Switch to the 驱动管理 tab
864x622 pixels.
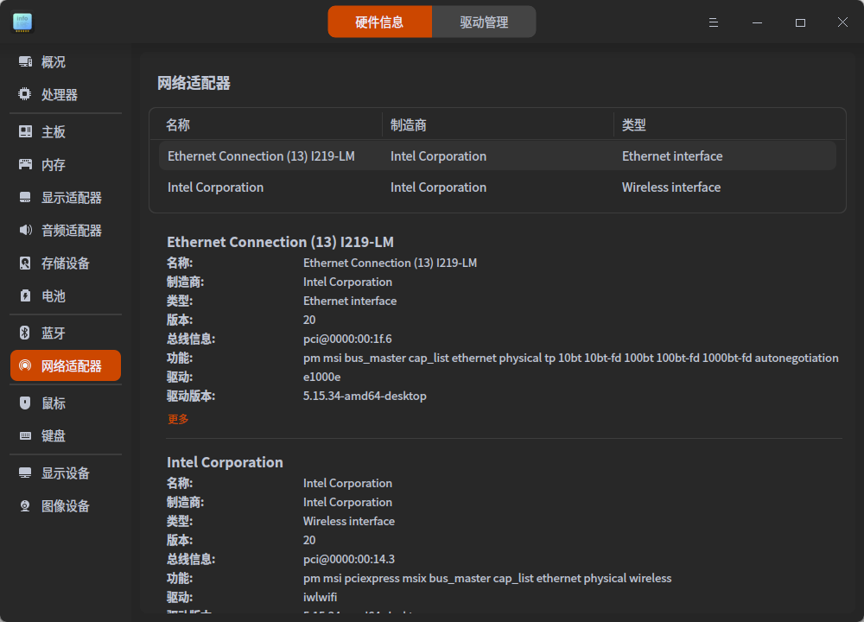(x=484, y=22)
